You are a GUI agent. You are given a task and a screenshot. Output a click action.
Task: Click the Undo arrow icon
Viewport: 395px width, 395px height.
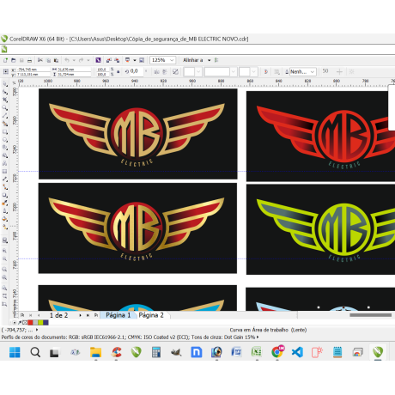(67, 60)
